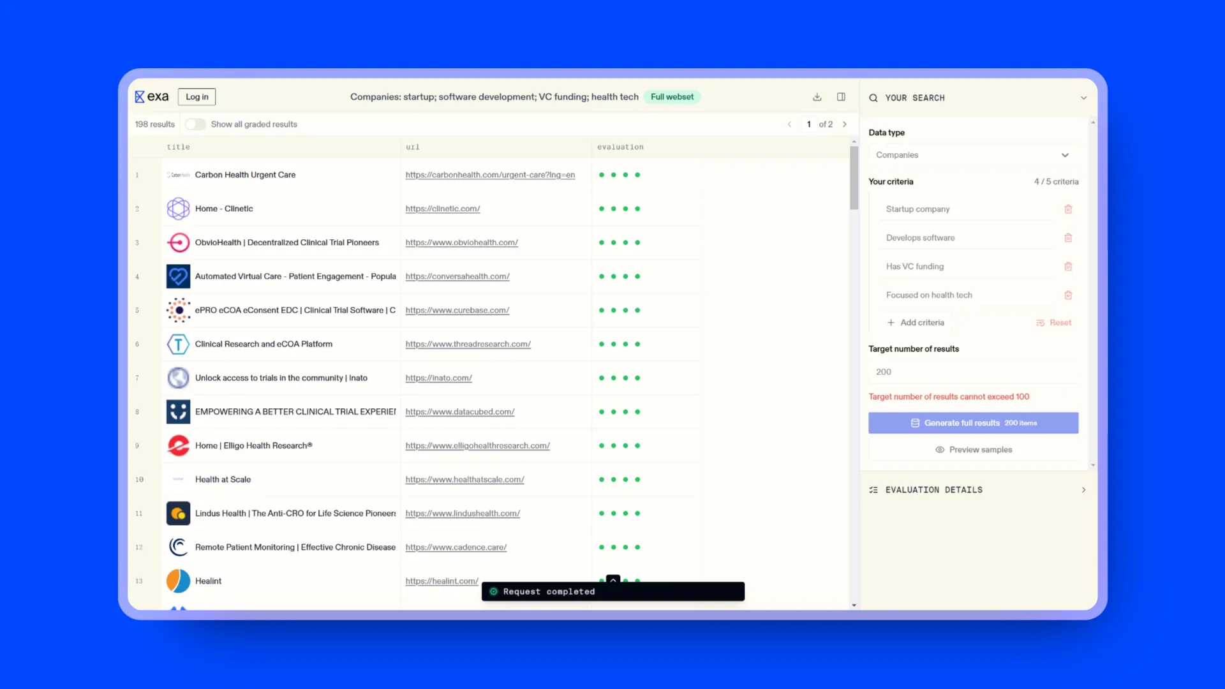Click the Clinetic logo icon
The width and height of the screenshot is (1225, 689).
pos(178,209)
